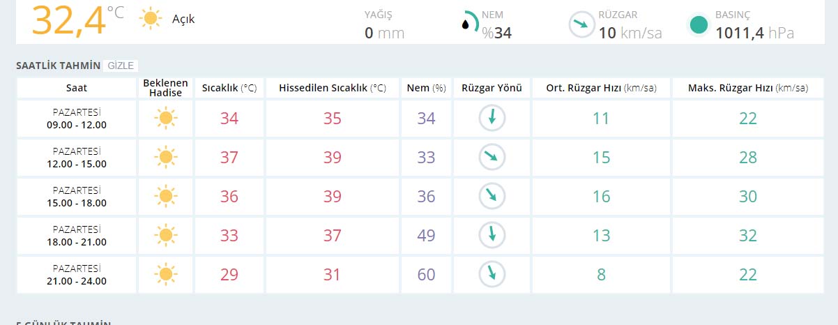The height and width of the screenshot is (325, 838).
Task: Click the Ort. Rüzgar Hızı column header
Action: [601, 88]
